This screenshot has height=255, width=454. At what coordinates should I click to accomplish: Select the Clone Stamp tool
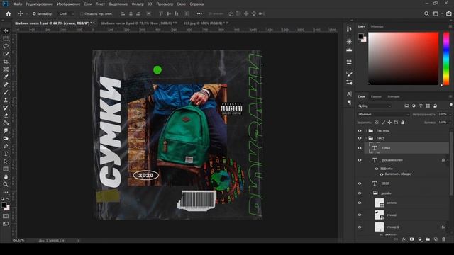coord(6,100)
